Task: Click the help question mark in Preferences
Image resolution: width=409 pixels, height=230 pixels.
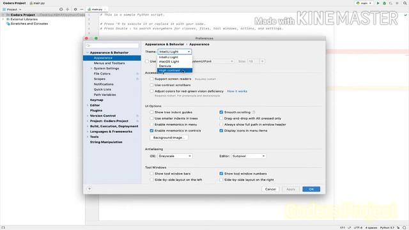Action: pyautogui.click(x=89, y=189)
